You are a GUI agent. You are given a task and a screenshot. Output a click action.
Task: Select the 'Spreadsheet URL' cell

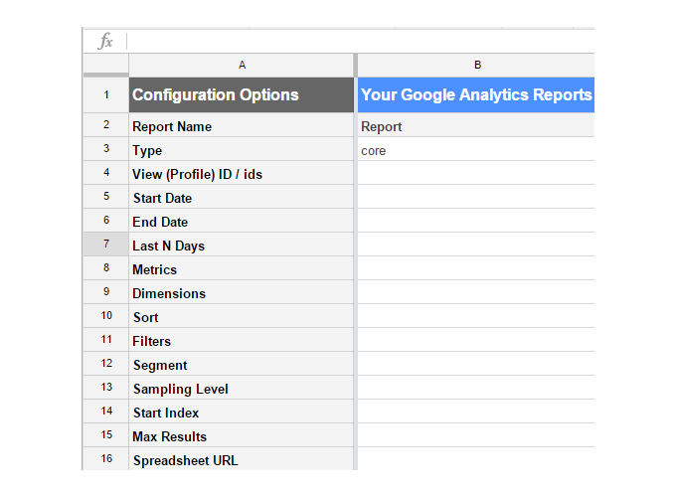(x=242, y=459)
